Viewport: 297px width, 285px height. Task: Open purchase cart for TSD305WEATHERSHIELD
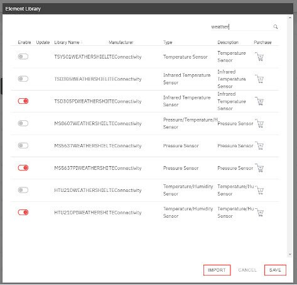(x=259, y=79)
